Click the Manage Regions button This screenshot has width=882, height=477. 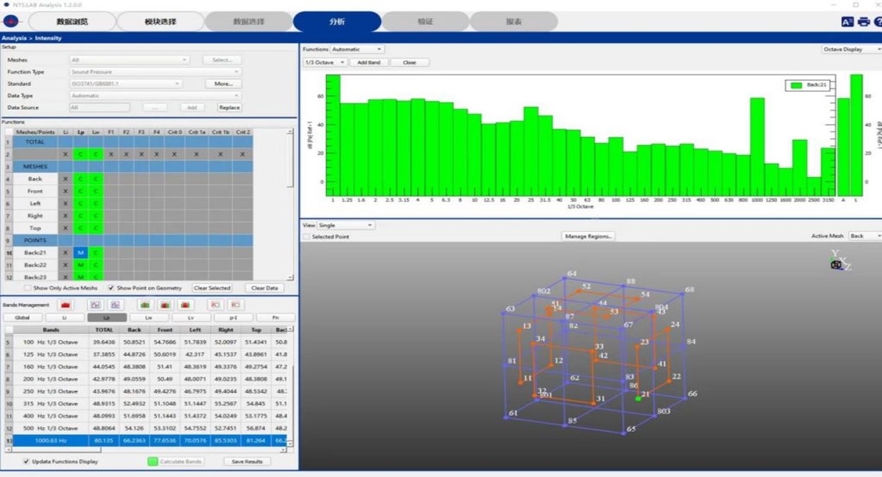588,236
